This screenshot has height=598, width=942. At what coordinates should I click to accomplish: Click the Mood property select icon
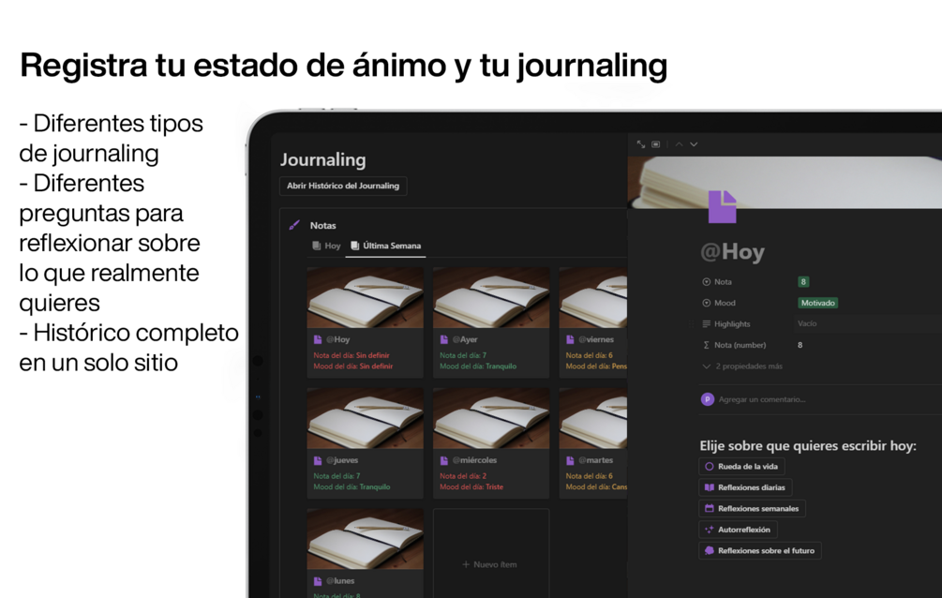[x=707, y=303]
